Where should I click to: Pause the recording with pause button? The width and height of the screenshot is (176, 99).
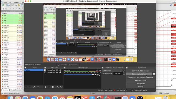(154, 74)
